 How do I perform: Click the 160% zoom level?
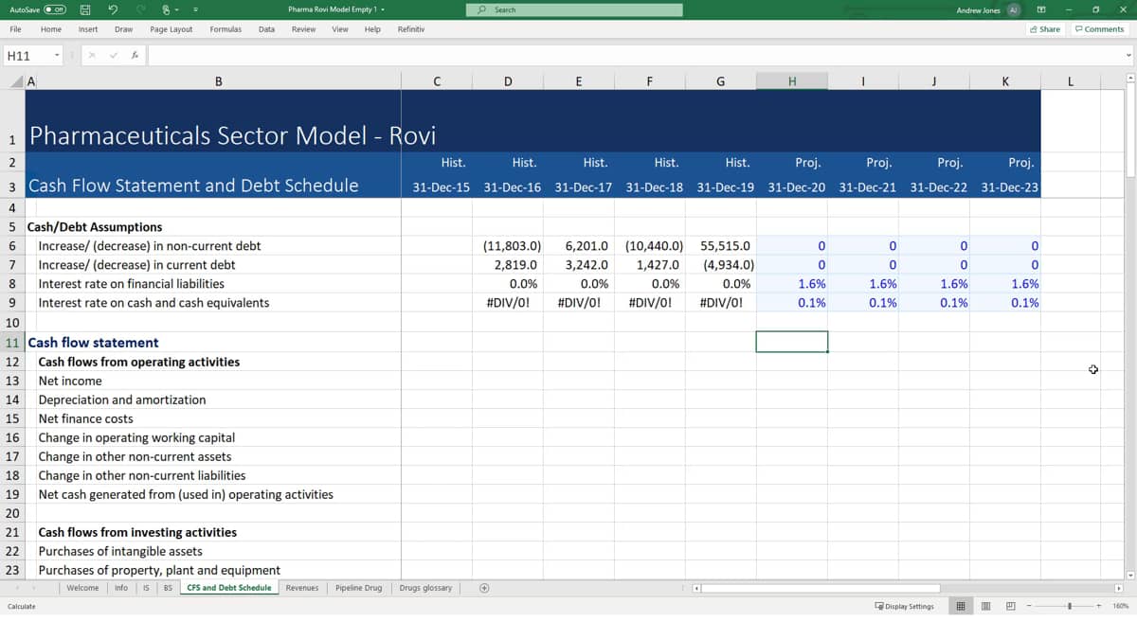pos(1120,606)
